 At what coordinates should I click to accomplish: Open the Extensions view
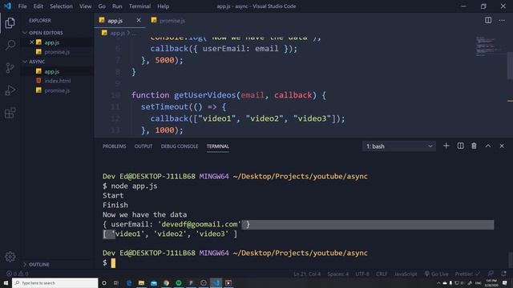pos(10,113)
